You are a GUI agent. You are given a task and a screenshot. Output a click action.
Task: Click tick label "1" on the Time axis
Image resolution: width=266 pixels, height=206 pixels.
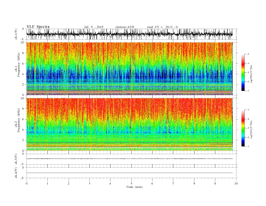[47, 183]
